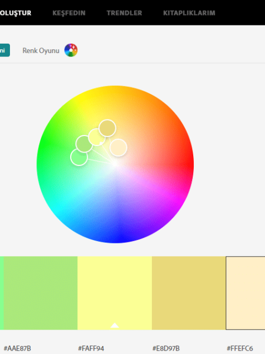The image size is (265, 354).
Task: Click the #AAE87B hex value
Action: (17, 348)
